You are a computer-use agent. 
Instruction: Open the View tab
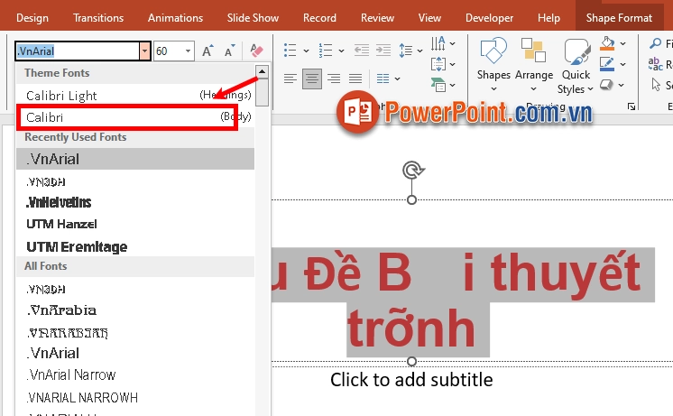coord(429,18)
